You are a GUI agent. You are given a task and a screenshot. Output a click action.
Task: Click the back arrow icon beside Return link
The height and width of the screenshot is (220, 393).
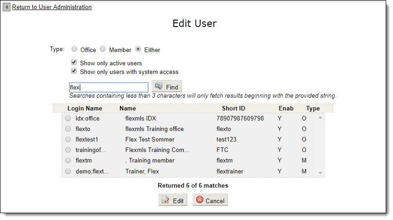tap(6, 7)
